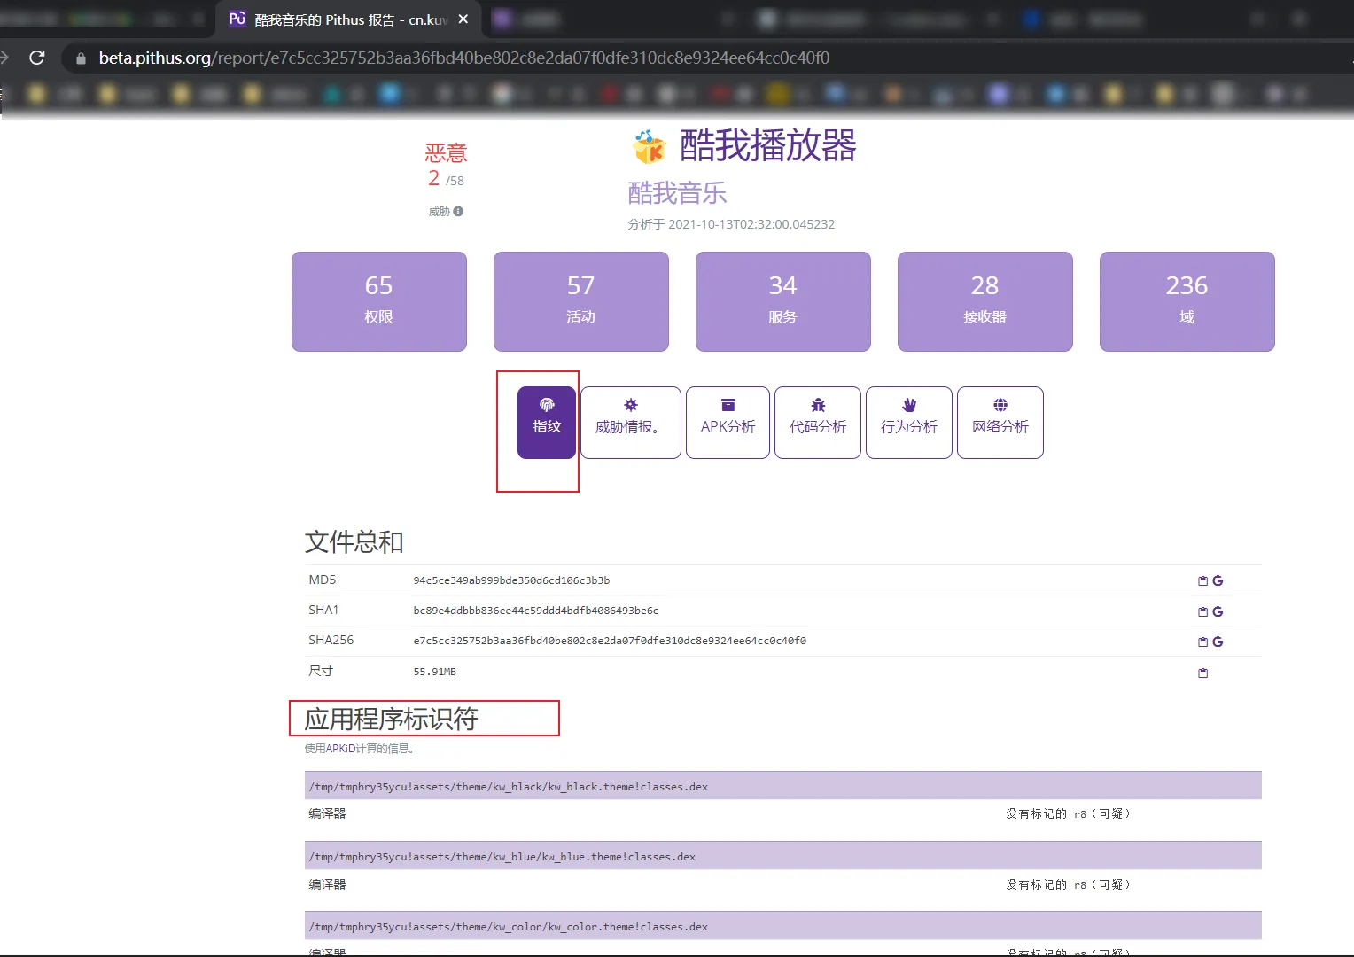1354x957 pixels.
Task: Show the 网络分析 network analysis tab
Action: click(x=1000, y=422)
